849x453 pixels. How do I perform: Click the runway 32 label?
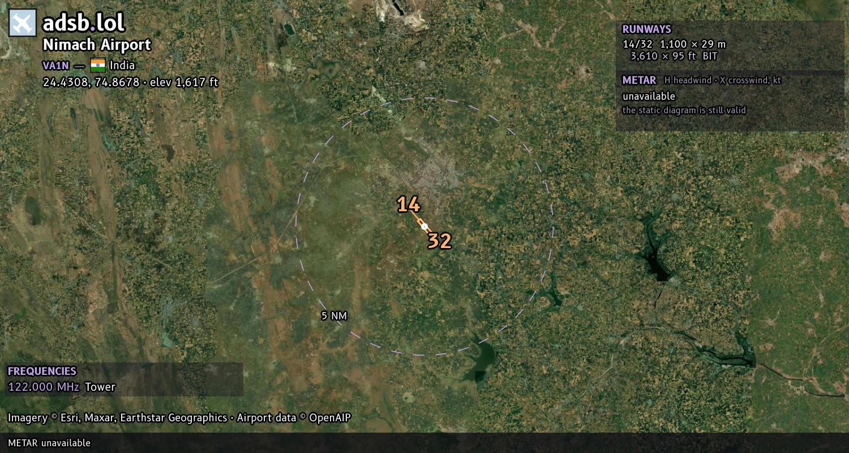pyautogui.click(x=439, y=241)
